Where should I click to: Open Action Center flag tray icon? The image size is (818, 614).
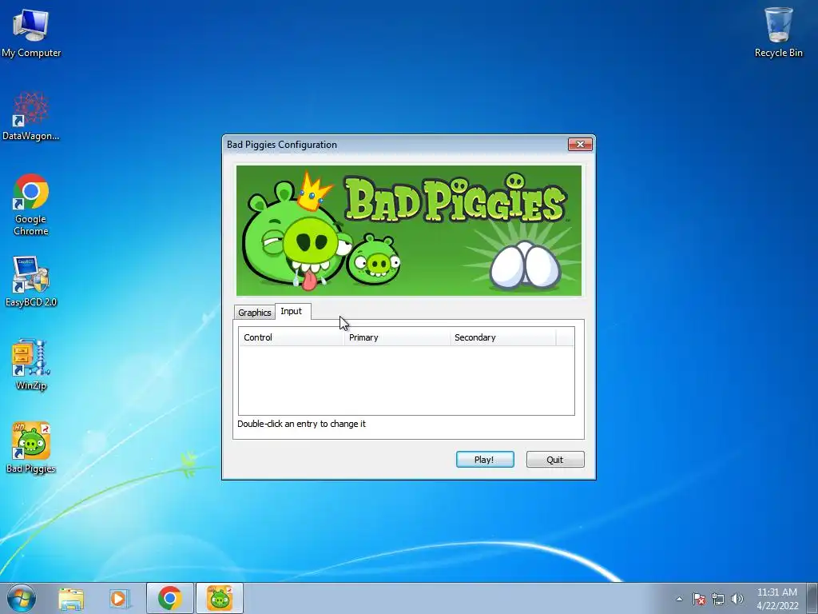coord(699,599)
